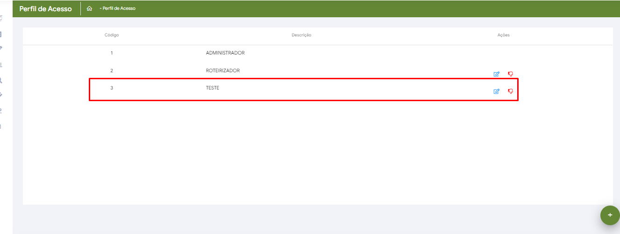Deactivate the ROTEIRIZADOR profile with the thumbs-down icon
The image size is (620, 234).
point(510,74)
